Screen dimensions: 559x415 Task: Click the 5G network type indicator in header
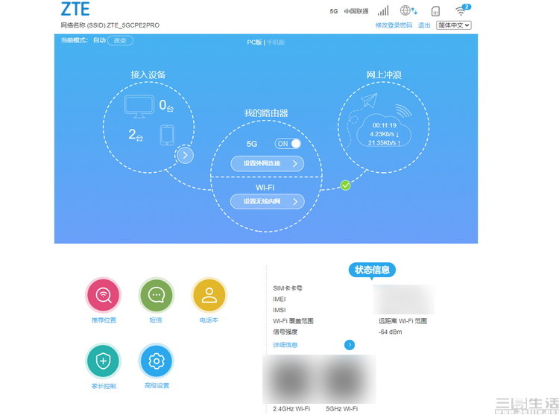tap(334, 11)
